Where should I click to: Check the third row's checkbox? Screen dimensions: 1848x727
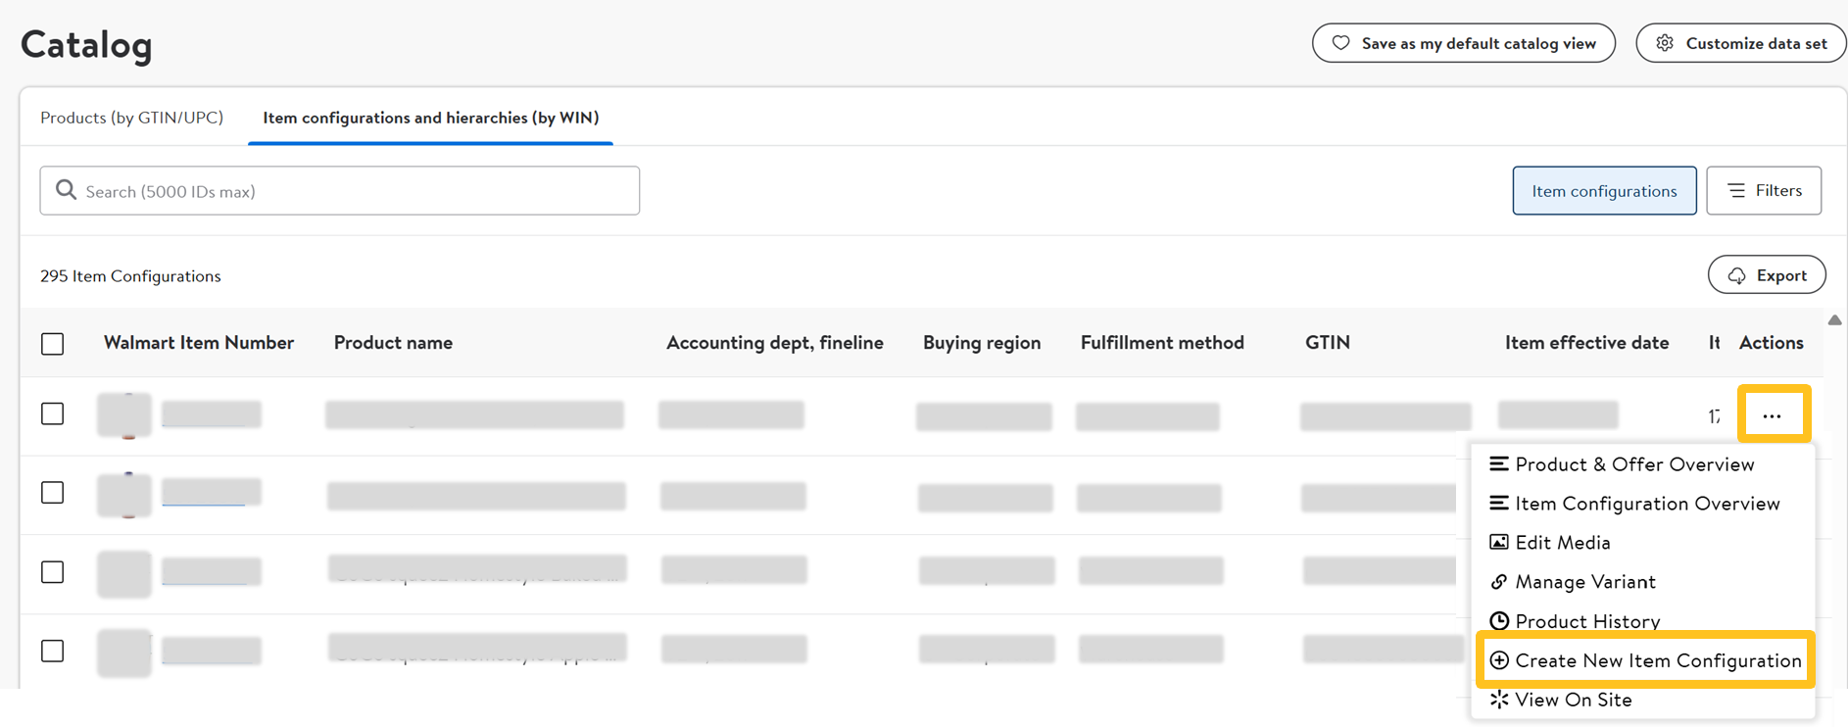[53, 571]
